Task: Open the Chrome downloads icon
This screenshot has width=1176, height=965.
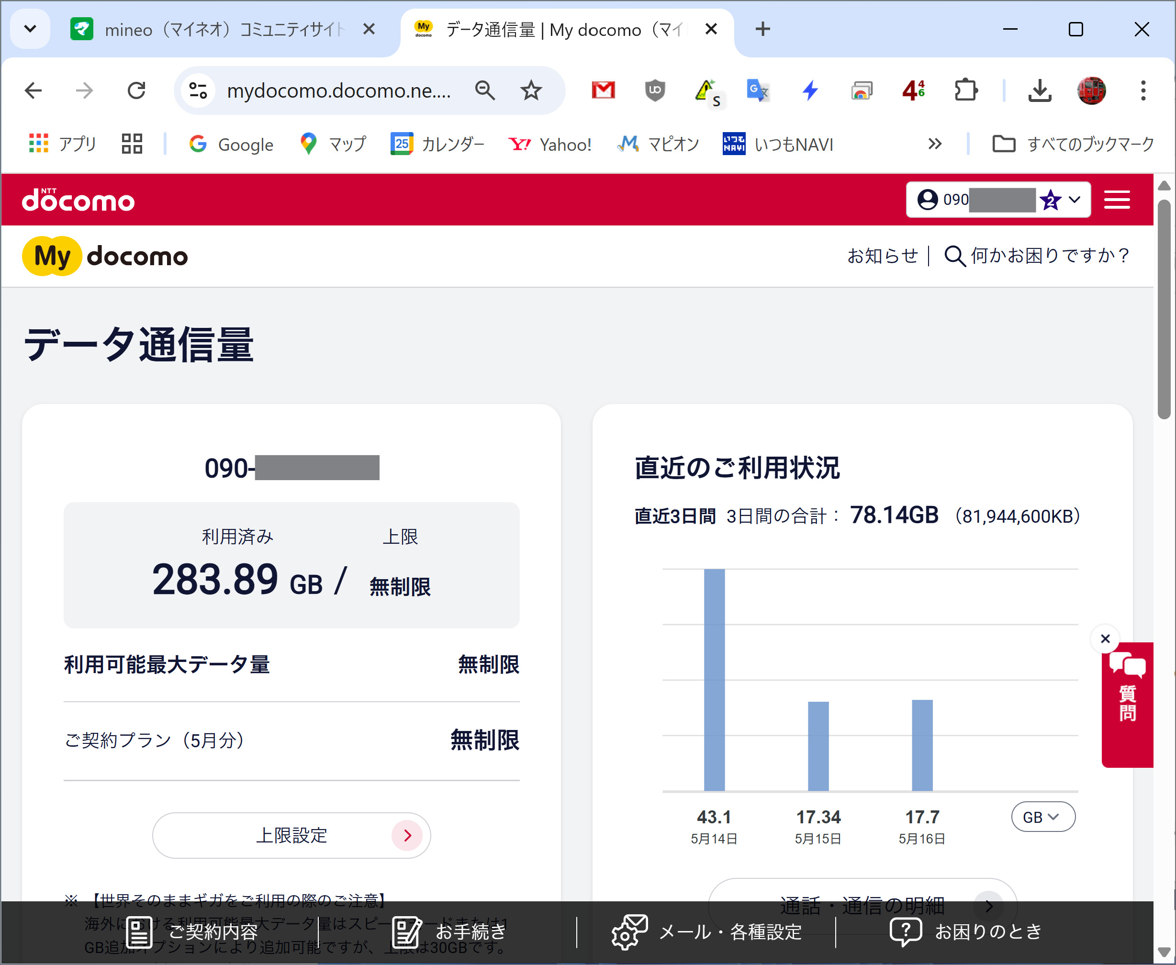Action: (1039, 90)
